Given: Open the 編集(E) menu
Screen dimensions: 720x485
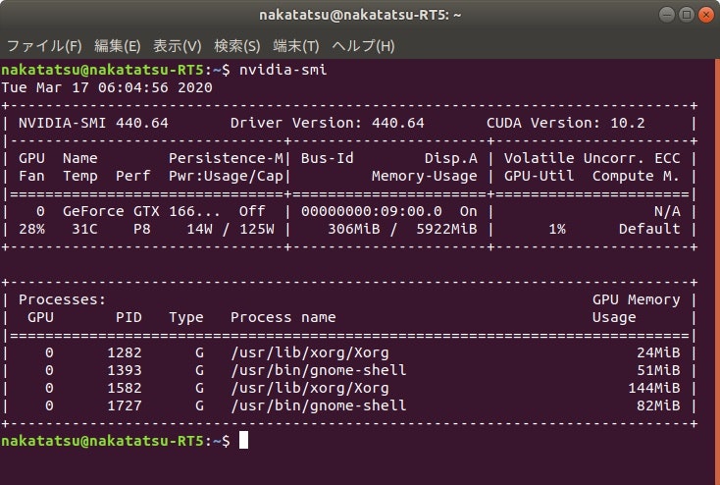Looking at the screenshot, I should (117, 46).
